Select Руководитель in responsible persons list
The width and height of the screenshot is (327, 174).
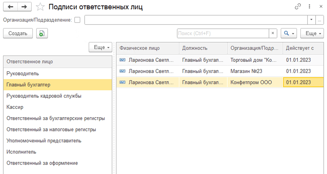click(x=23, y=73)
